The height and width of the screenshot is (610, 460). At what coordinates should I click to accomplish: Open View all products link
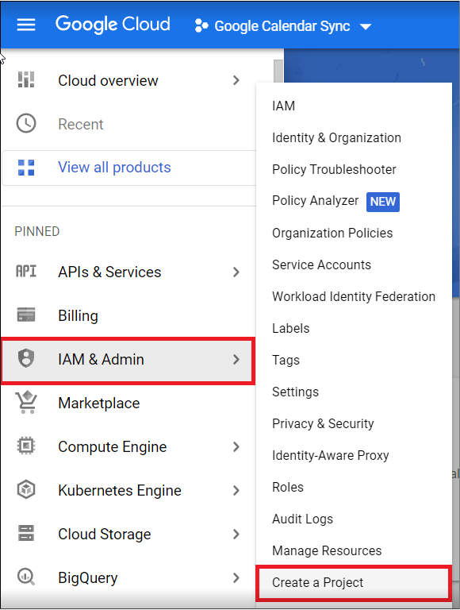tap(114, 168)
